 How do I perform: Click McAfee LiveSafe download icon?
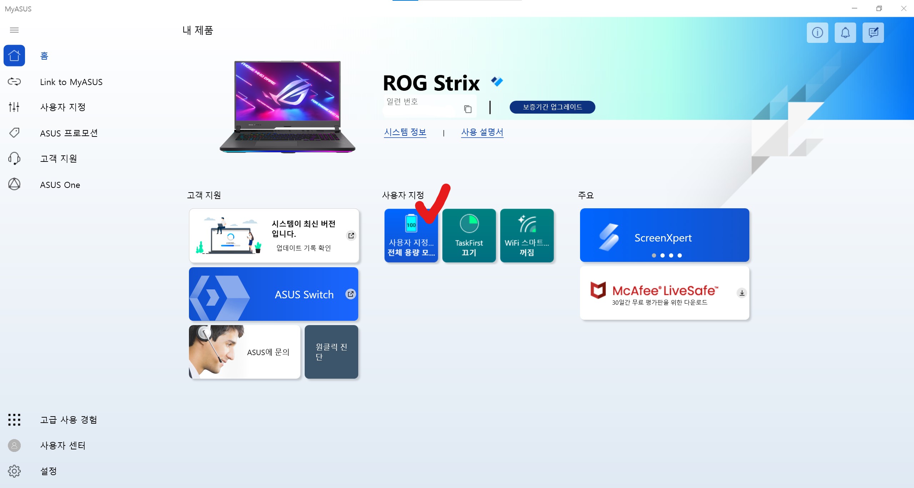point(742,293)
